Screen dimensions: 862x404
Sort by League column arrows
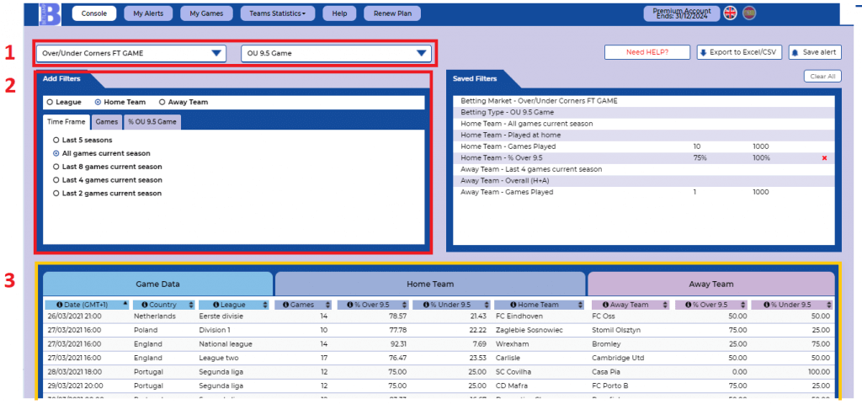(265, 305)
